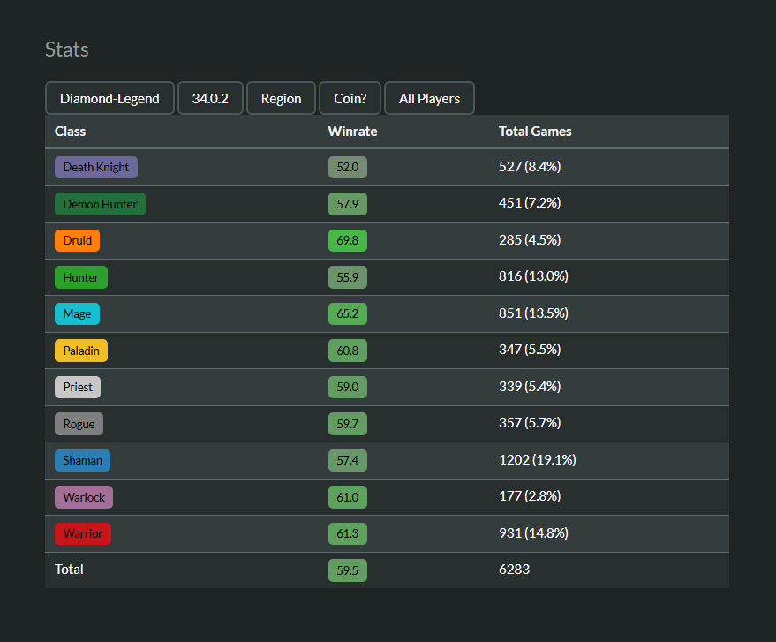Sort by the Winrate column header
This screenshot has width=776, height=642.
[x=352, y=132]
